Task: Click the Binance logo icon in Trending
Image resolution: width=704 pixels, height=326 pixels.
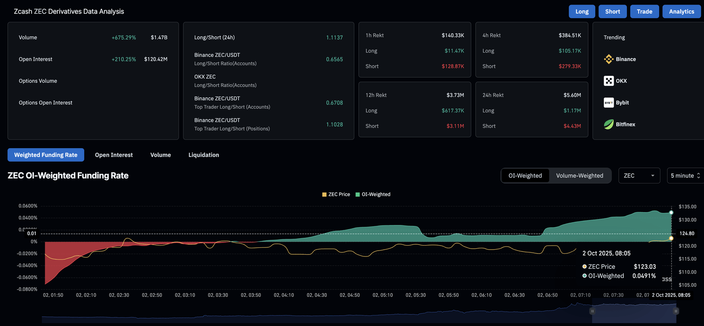Action: coord(608,59)
